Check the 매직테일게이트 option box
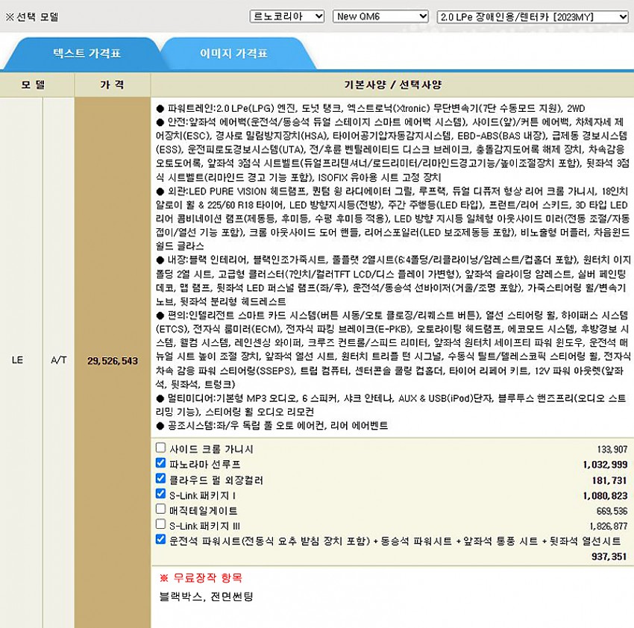The height and width of the screenshot is (628, 634). point(161,509)
